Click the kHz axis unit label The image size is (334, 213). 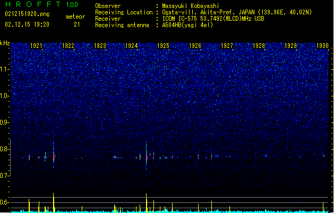(x=5, y=43)
